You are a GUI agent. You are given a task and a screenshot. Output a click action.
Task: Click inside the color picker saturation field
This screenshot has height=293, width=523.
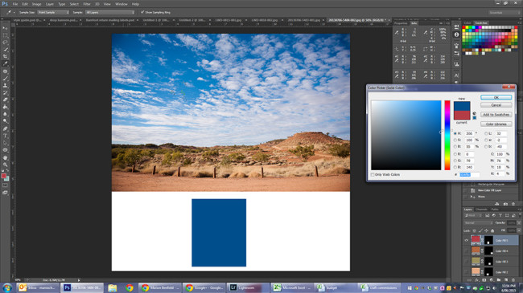(406, 135)
